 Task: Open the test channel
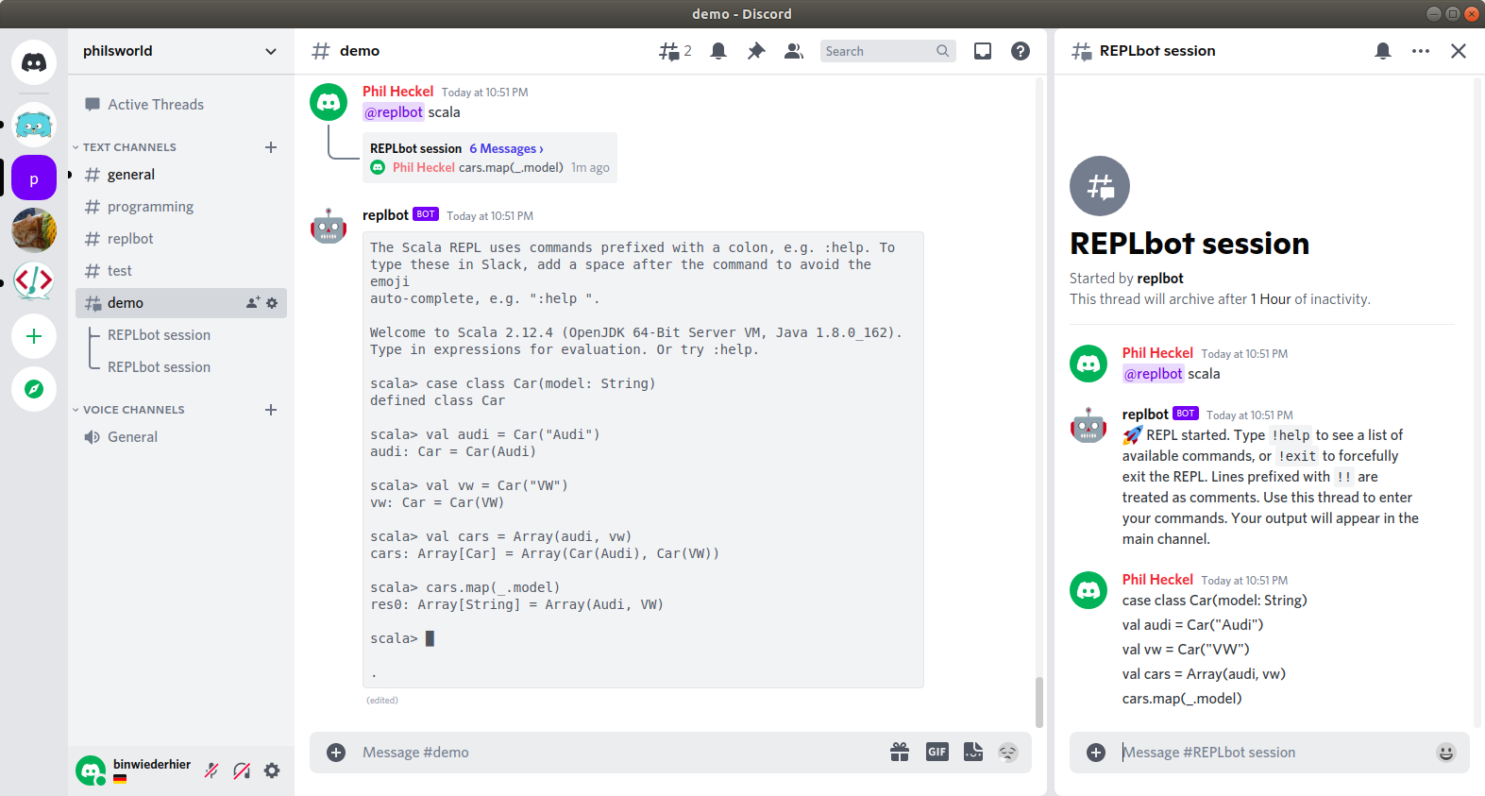(x=181, y=271)
